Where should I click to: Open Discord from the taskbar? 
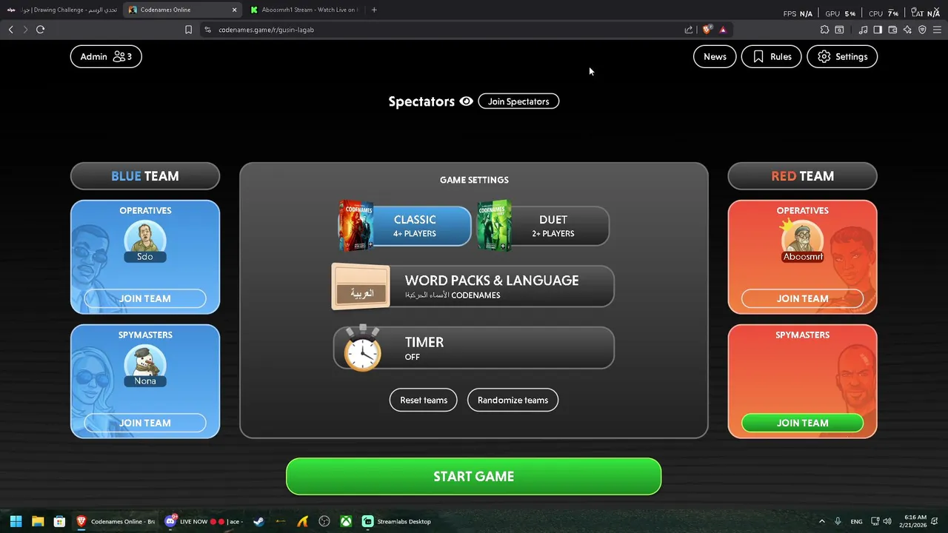[203, 521]
